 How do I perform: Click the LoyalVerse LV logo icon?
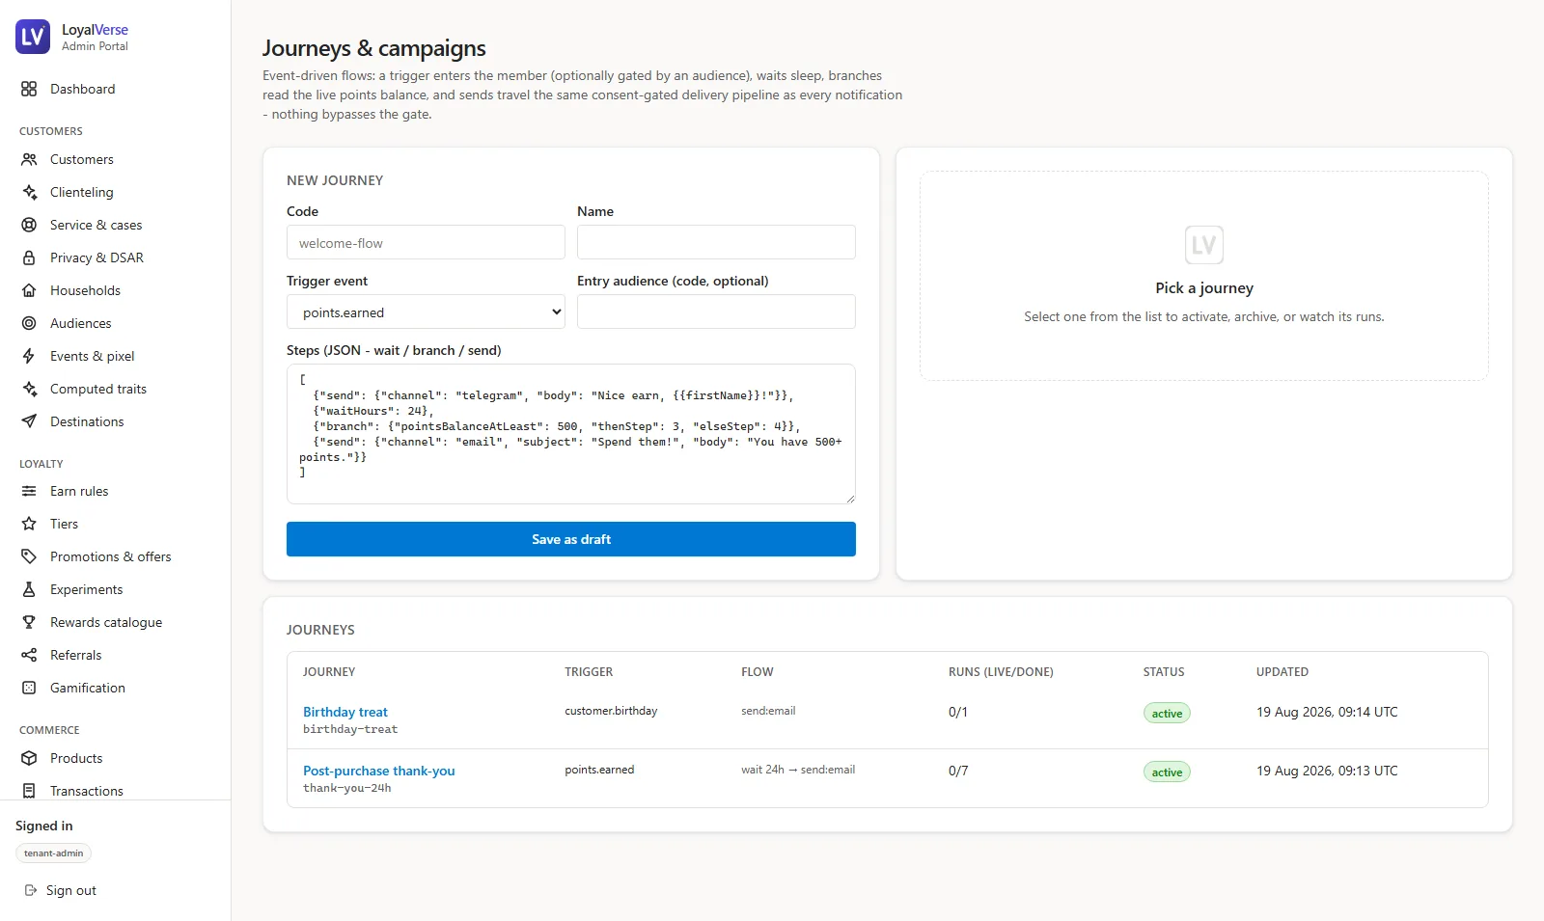tap(33, 37)
